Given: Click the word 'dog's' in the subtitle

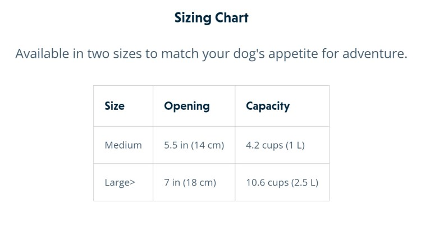Looking at the screenshot, I should (249, 54).
